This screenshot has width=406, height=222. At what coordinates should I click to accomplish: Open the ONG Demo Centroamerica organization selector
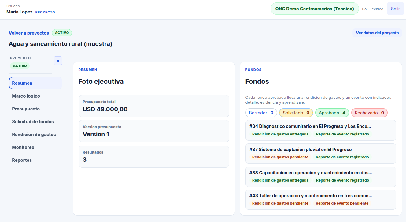point(315,9)
